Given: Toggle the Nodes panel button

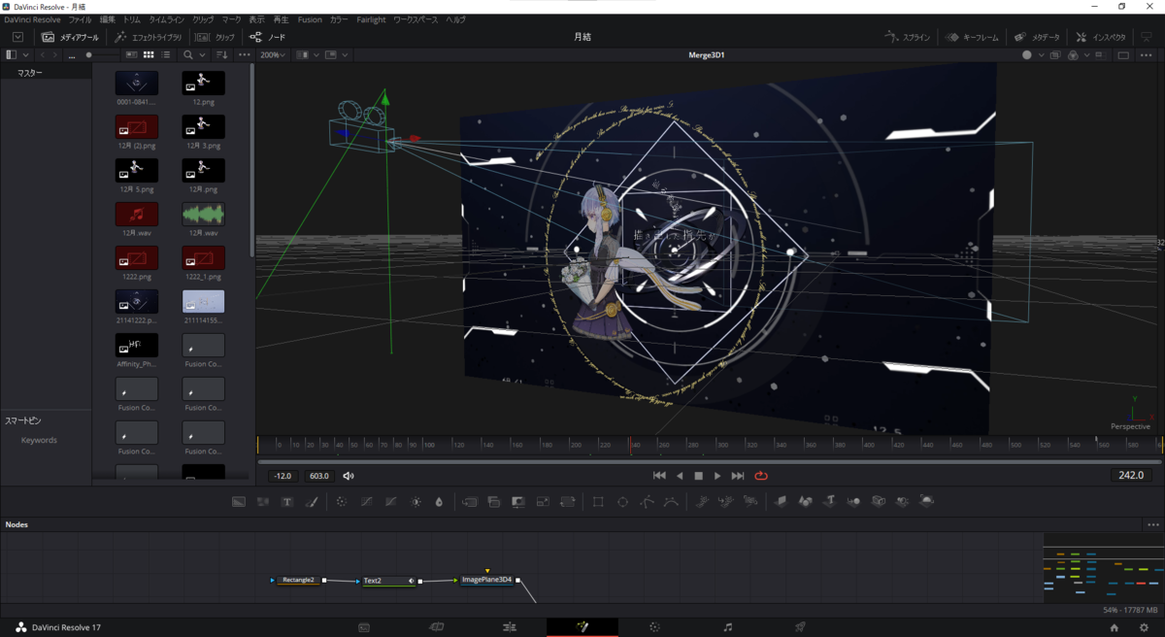Looking at the screenshot, I should (268, 37).
